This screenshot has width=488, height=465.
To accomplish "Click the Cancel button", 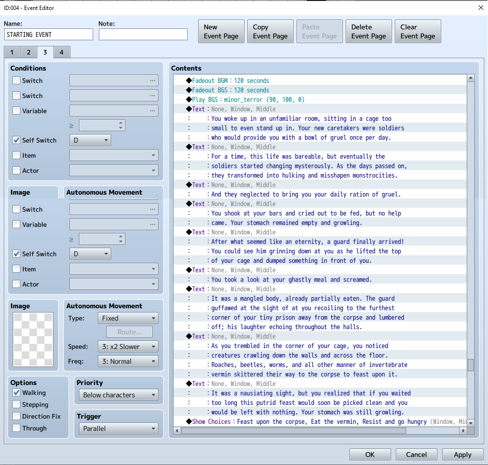I will 417,455.
